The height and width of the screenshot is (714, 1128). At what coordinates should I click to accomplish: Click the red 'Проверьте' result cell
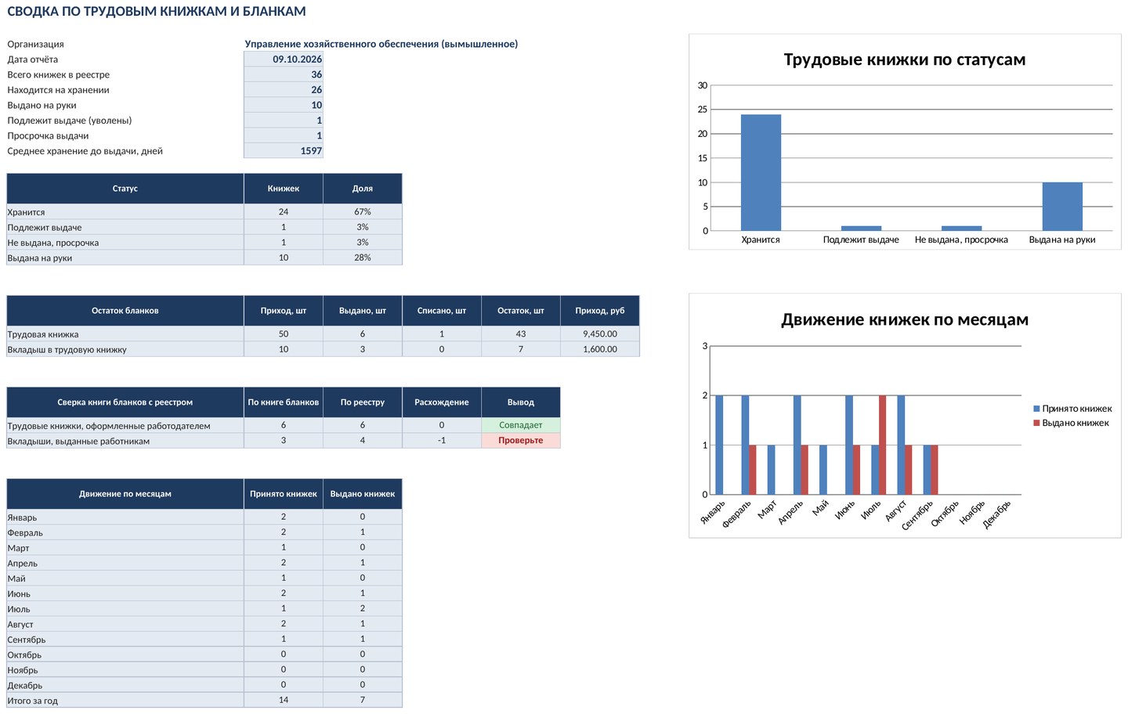(521, 441)
